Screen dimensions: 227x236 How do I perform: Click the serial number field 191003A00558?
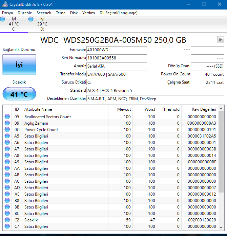tap(117, 58)
